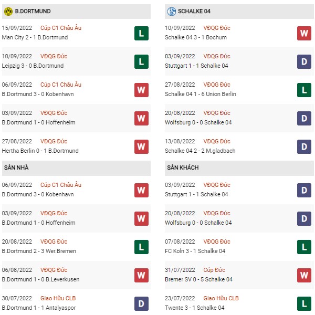This screenshot has height=315, width=315.
Task: Select the B.DORTMUND header title
Action: pyautogui.click(x=33, y=11)
